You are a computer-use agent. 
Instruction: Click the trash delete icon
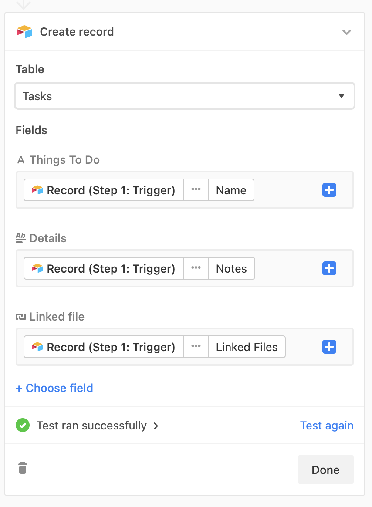click(x=23, y=467)
